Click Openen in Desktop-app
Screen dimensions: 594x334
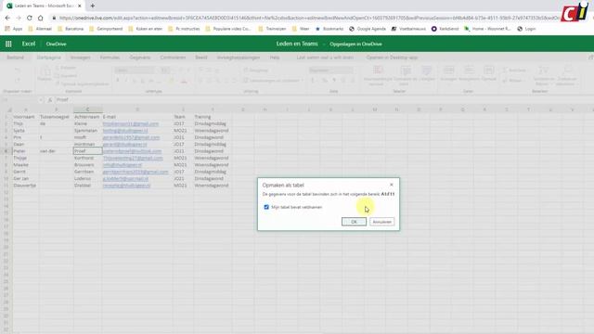pyautogui.click(x=392, y=58)
